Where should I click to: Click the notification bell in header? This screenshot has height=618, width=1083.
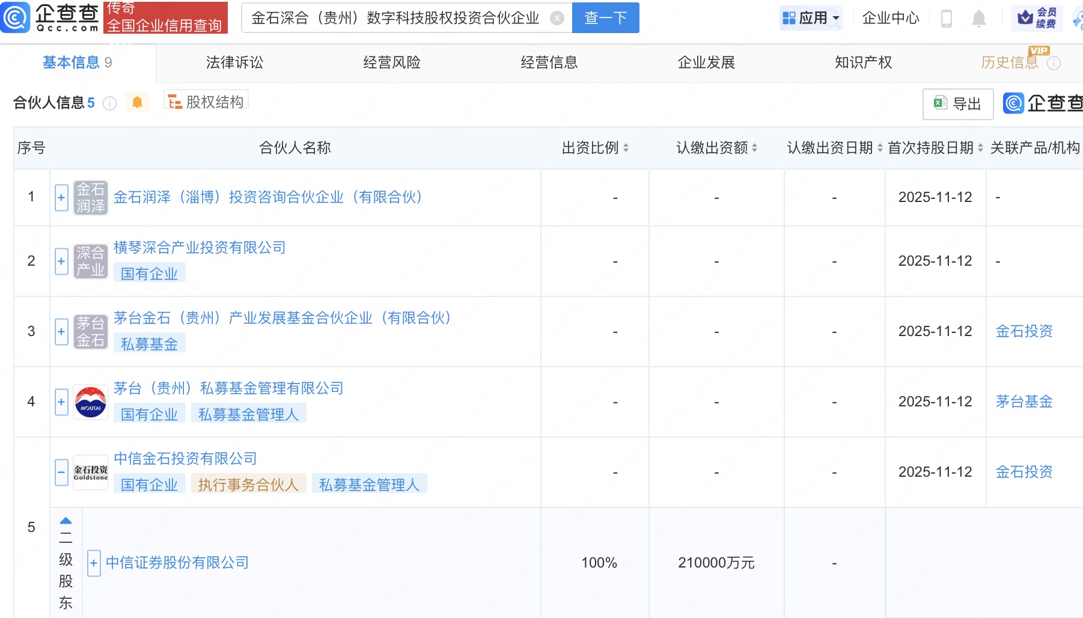point(978,19)
